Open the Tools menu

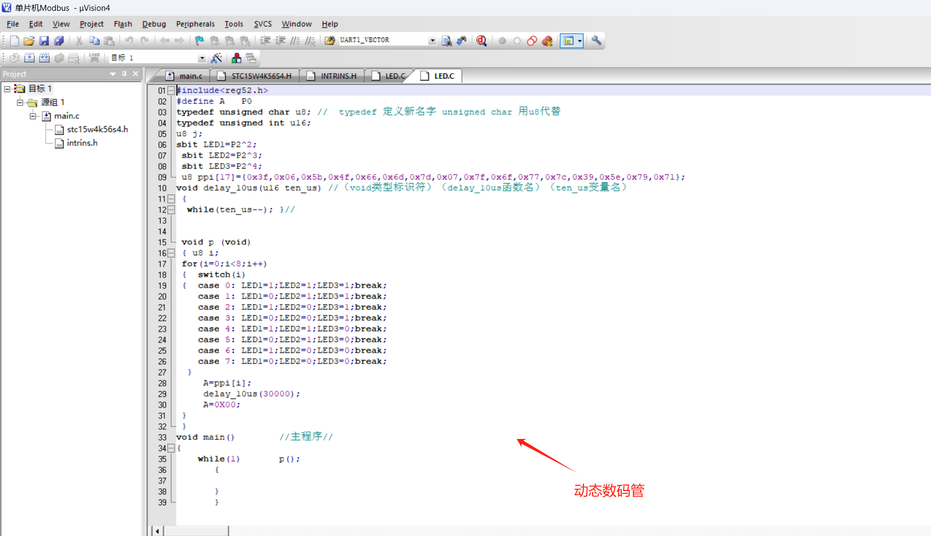coord(234,24)
